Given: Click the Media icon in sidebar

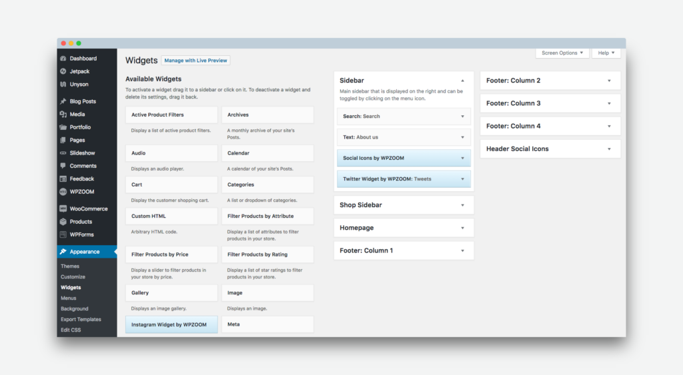Looking at the screenshot, I should [x=63, y=115].
